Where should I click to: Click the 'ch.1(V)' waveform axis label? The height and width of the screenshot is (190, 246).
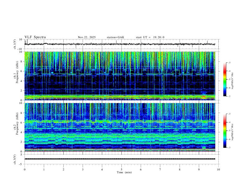15,44
